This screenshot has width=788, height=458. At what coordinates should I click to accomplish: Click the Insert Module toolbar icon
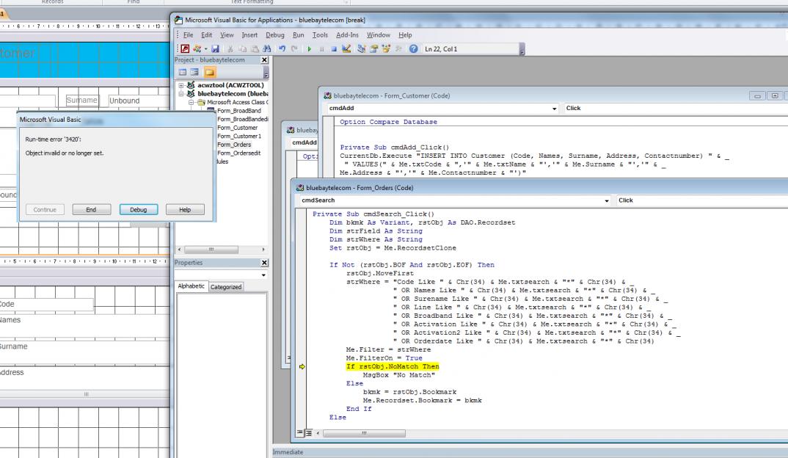[x=197, y=48]
